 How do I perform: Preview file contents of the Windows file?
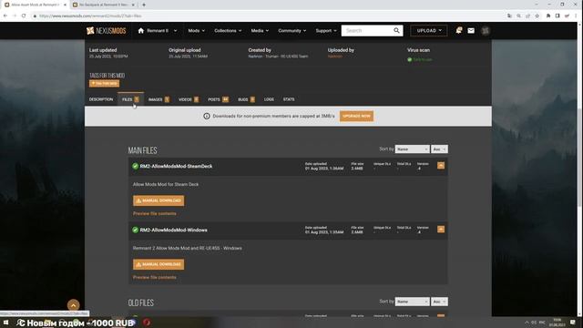154,277
